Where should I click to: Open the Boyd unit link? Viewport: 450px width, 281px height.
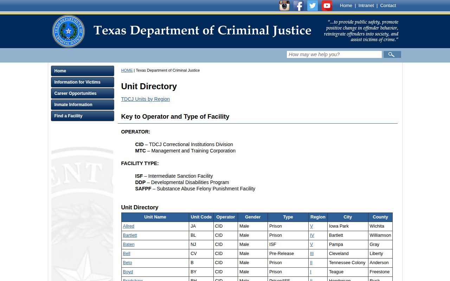(x=128, y=272)
